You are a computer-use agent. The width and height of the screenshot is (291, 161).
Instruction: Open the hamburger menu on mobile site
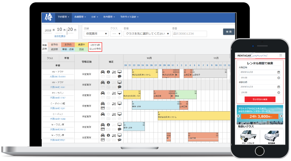pos(280,55)
